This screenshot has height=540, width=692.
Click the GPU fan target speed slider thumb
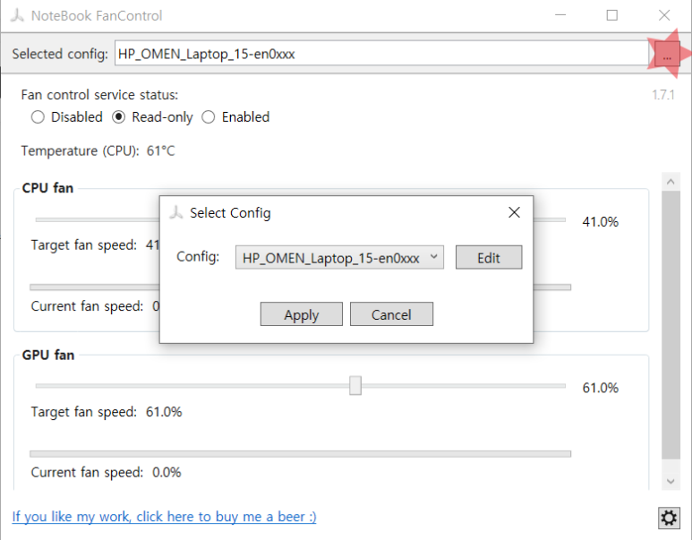tap(355, 385)
